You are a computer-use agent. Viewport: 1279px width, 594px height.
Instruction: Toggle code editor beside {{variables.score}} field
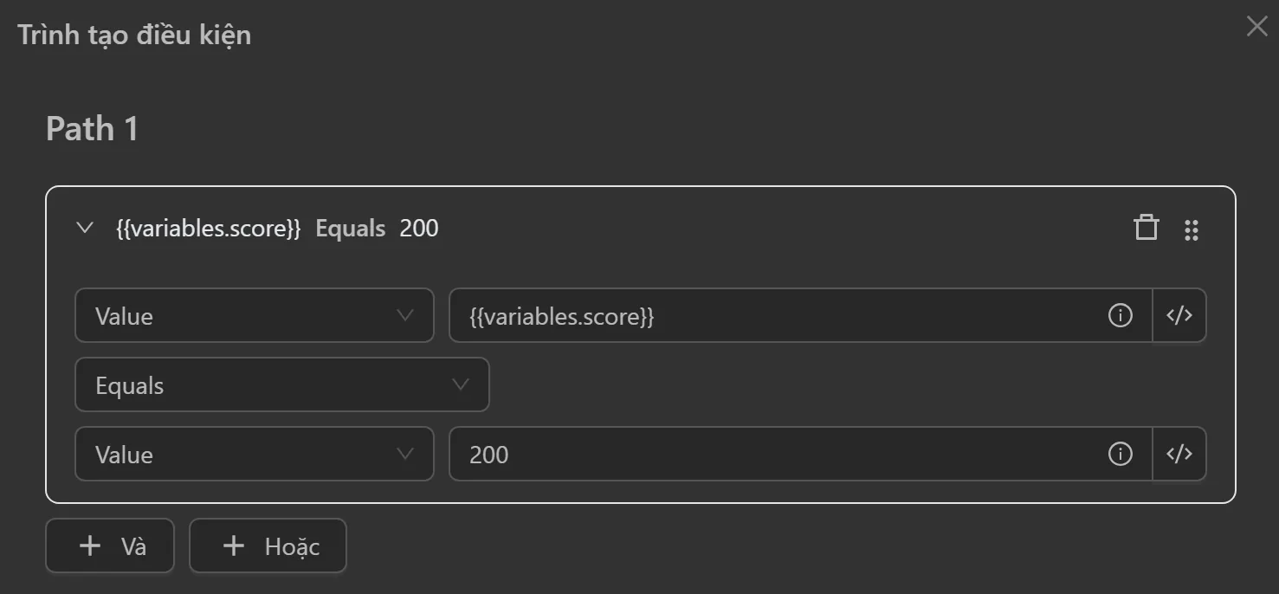[1179, 316]
